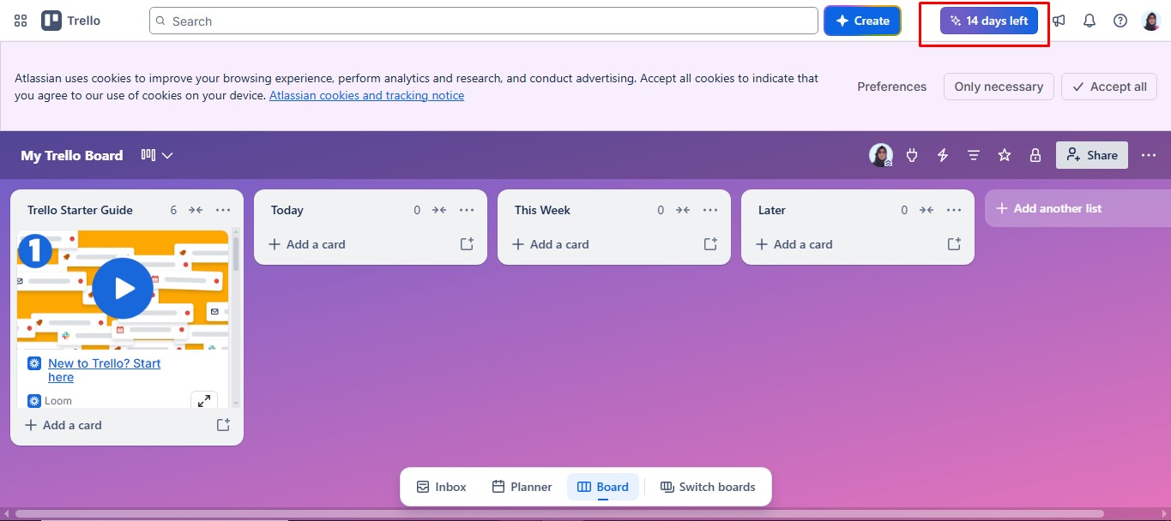The image size is (1171, 521).
Task: Collapse the This Week list
Action: (x=683, y=210)
